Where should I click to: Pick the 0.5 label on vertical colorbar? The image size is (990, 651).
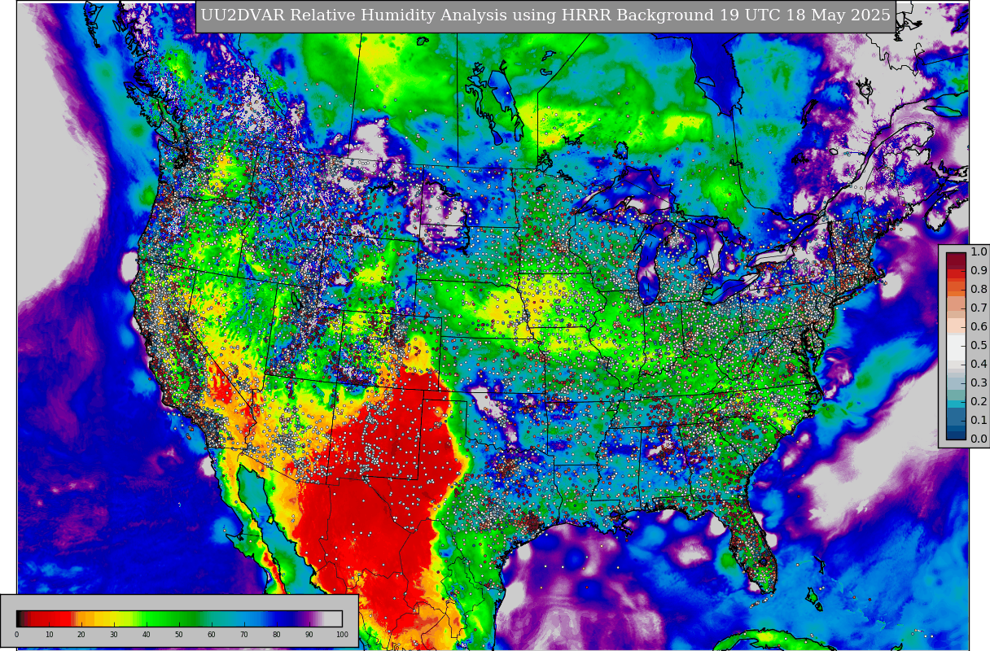pyautogui.click(x=979, y=346)
